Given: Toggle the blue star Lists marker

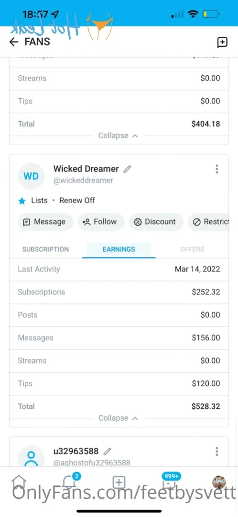Looking at the screenshot, I should 22,201.
